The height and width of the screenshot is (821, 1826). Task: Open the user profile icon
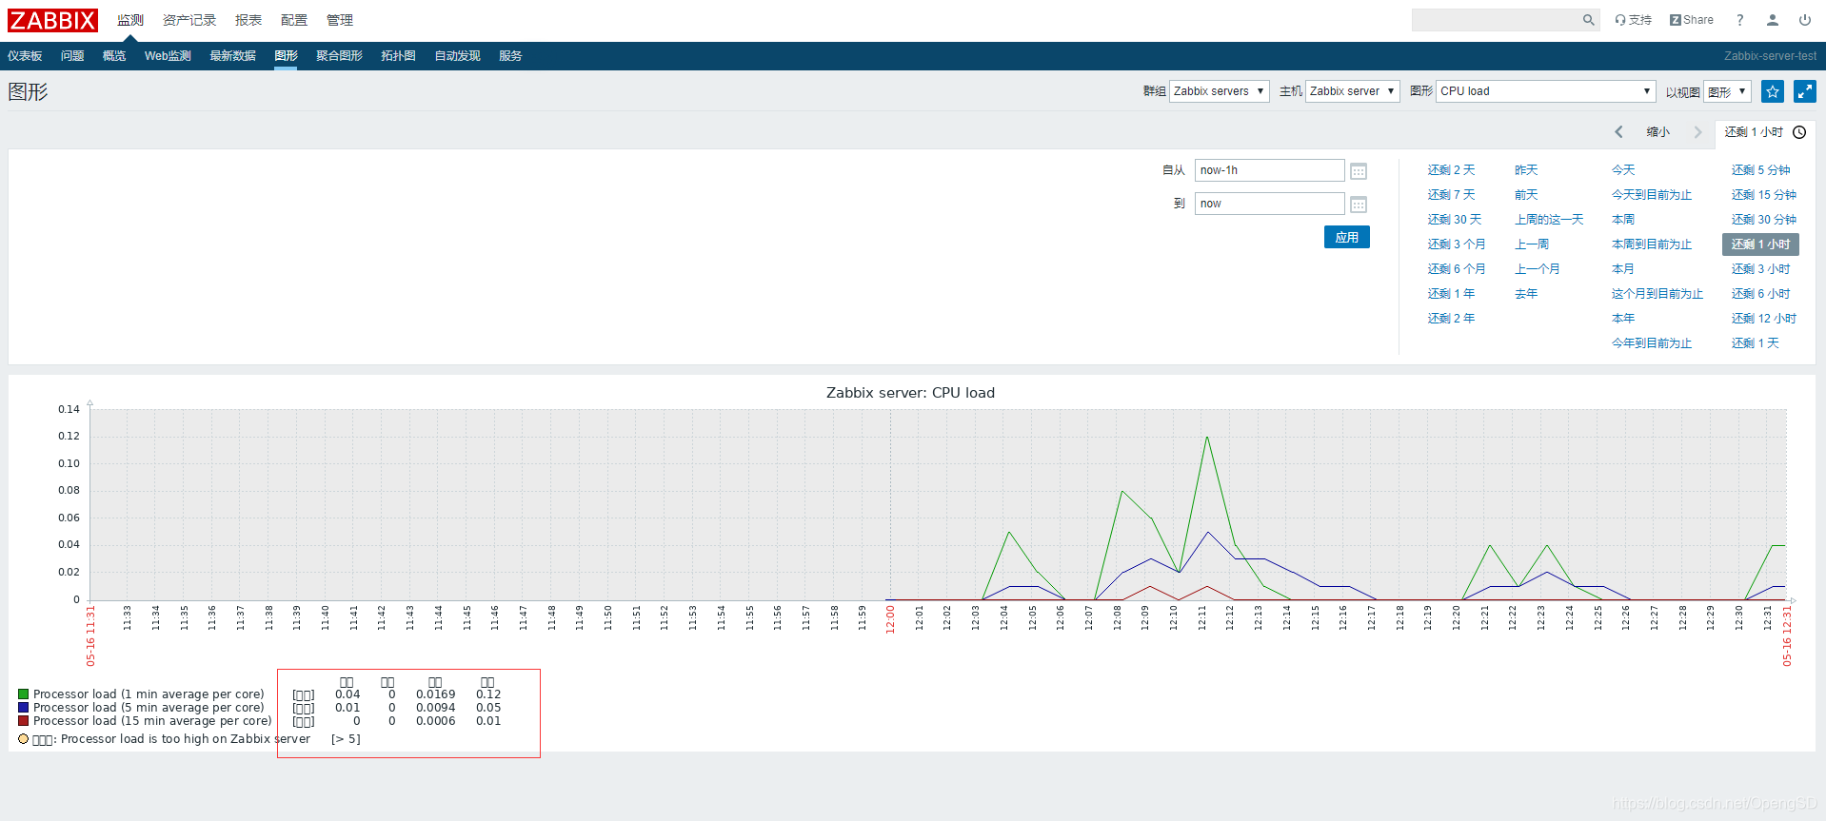1773,20
